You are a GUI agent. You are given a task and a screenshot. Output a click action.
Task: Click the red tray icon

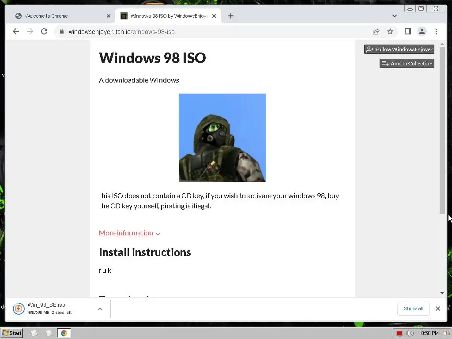click(x=399, y=334)
